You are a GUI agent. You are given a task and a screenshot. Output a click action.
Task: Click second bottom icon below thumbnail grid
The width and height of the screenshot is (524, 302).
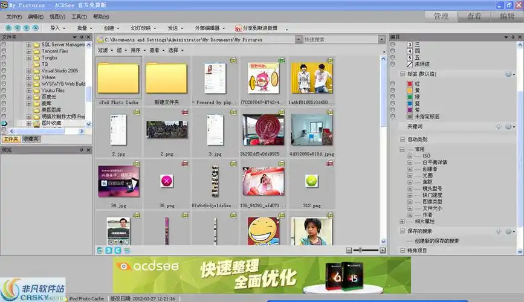pyautogui.click(x=109, y=250)
